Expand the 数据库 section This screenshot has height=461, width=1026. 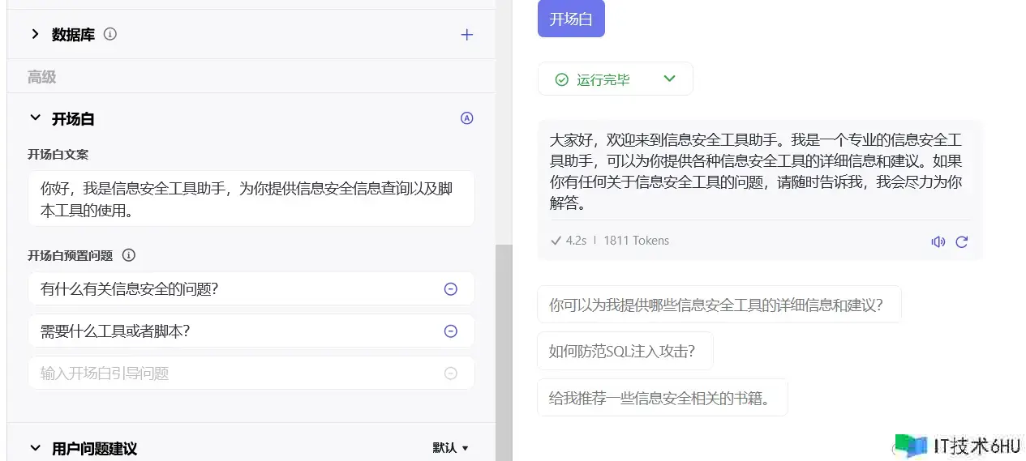click(x=35, y=35)
